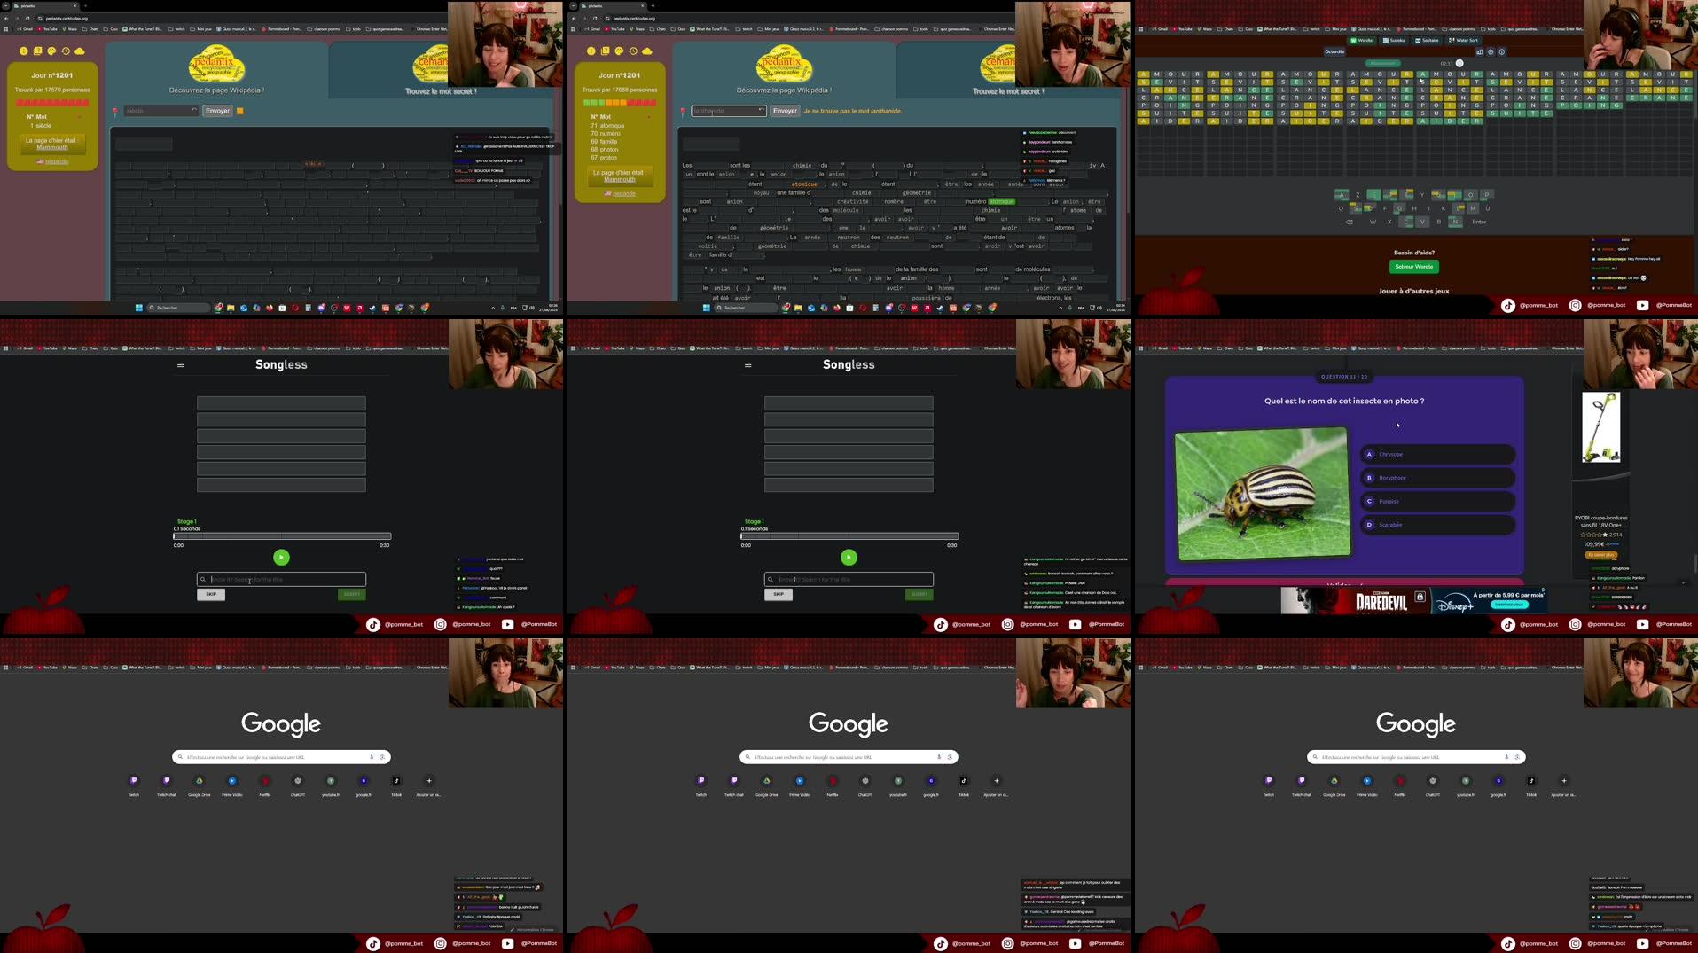The width and height of the screenshot is (1698, 953).
Task: Click Enter key on Octordle keyboard
Action: coord(1479,222)
